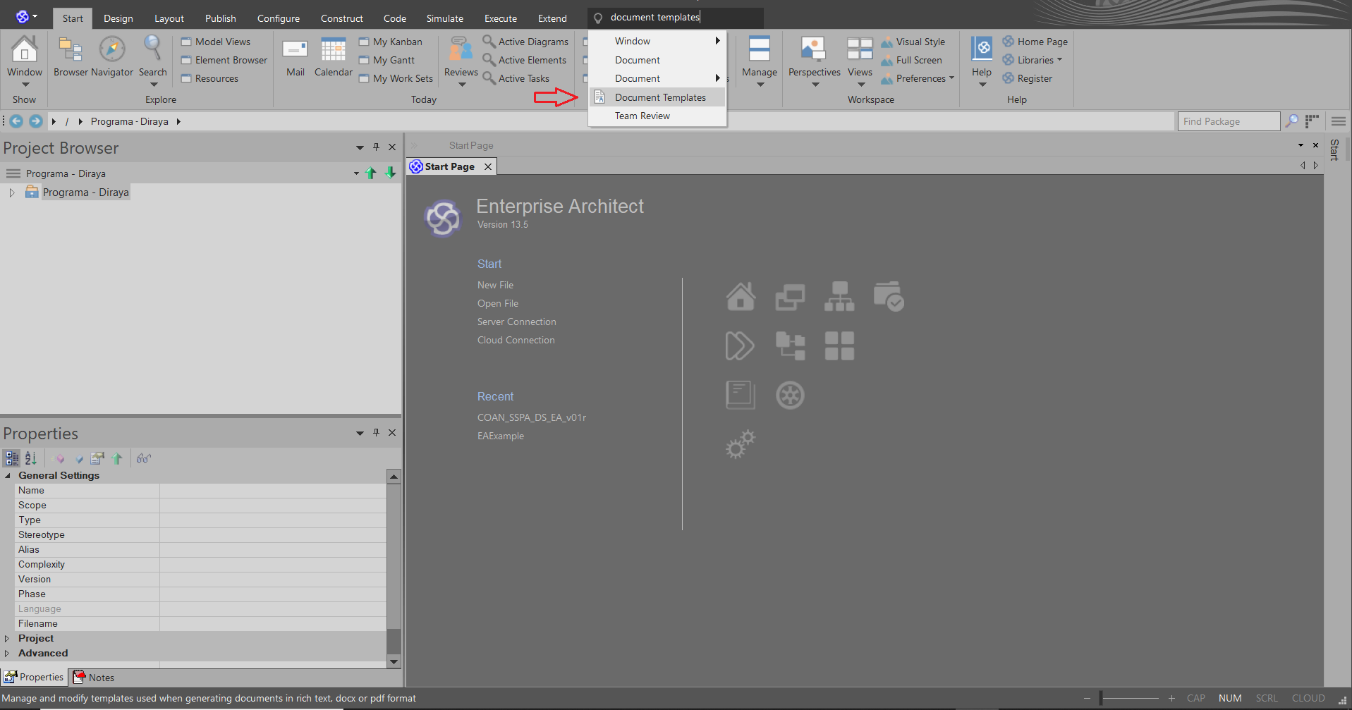
Task: Click the magnifier next to Find Package
Action: click(x=1291, y=121)
